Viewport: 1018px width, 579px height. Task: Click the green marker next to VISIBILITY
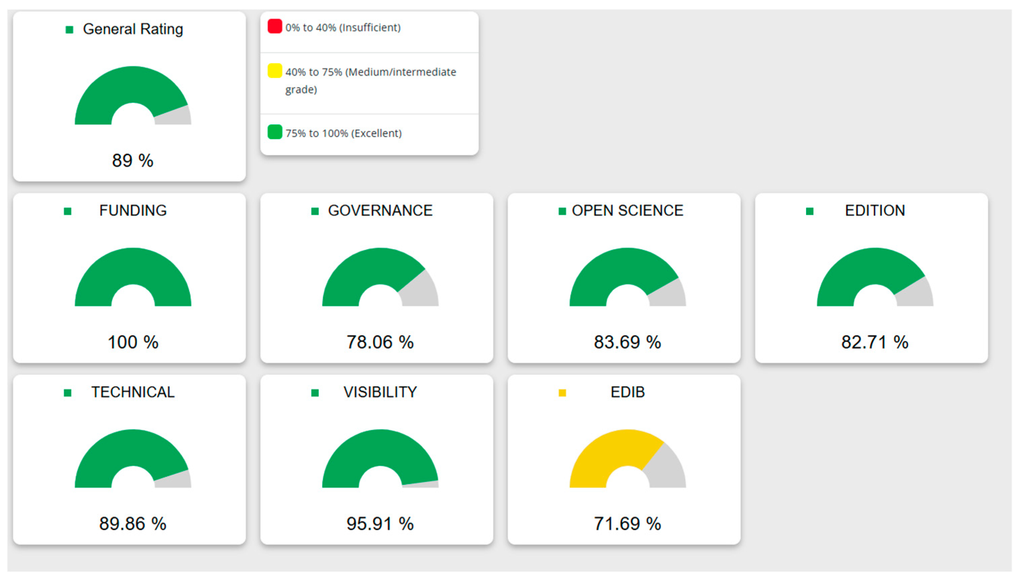(x=315, y=393)
